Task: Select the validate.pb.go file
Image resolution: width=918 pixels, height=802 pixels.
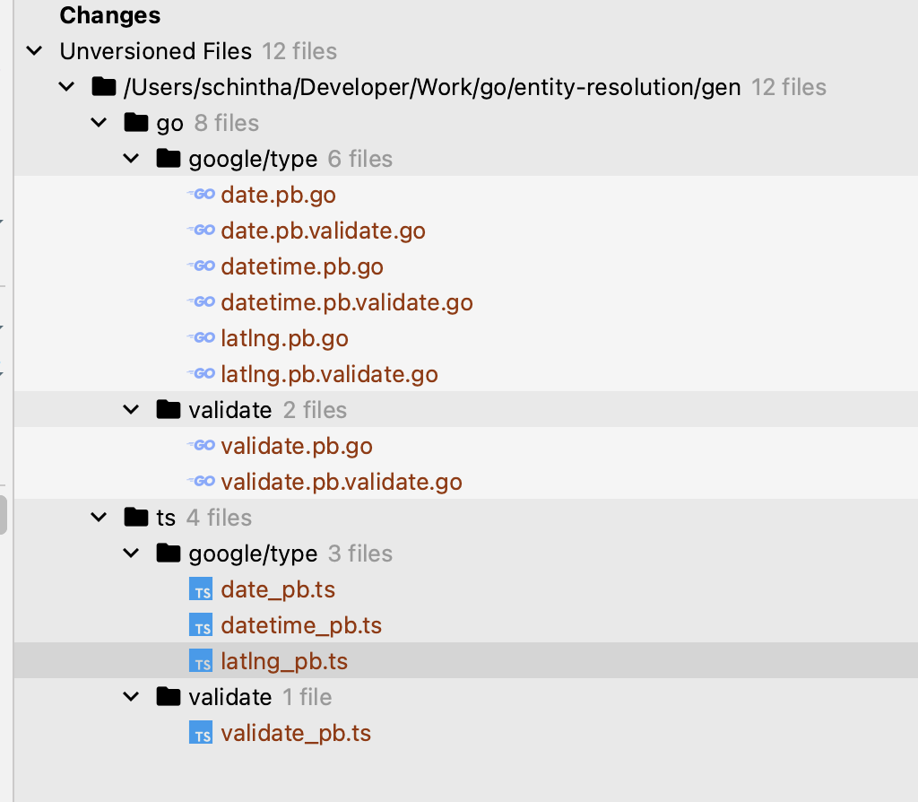Action: 296,446
